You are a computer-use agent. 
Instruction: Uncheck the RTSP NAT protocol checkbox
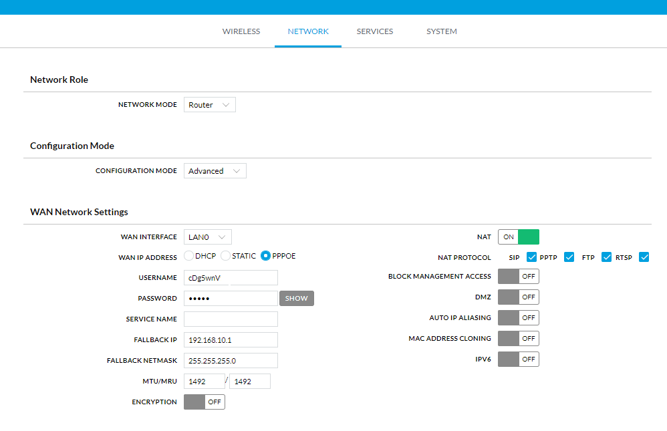click(644, 257)
